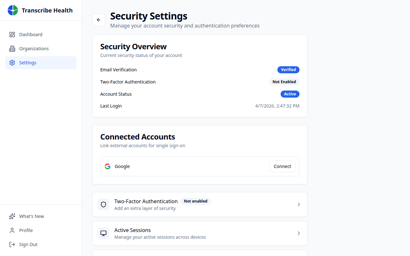Click the Transcribe Health logo icon
The height and width of the screenshot is (256, 410).
pyautogui.click(x=12, y=10)
